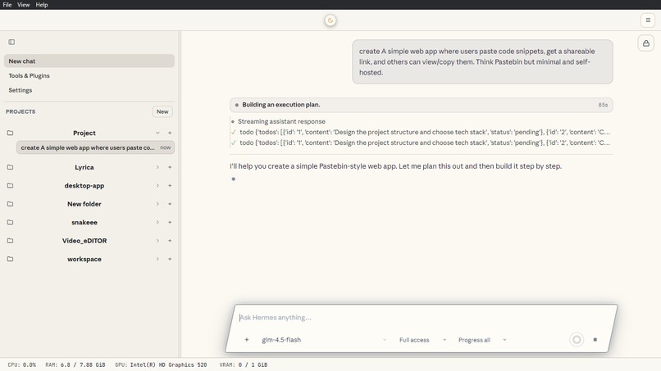Add a chat to snakeee project

170,222
